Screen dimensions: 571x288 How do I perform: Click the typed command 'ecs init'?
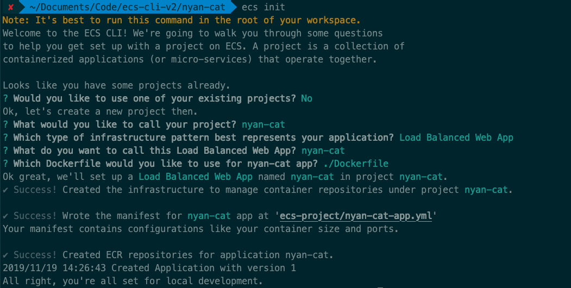(x=263, y=7)
